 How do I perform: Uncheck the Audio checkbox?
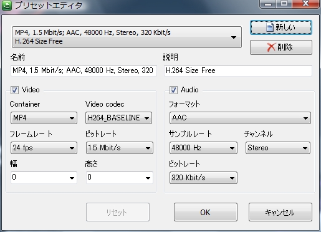[173, 90]
